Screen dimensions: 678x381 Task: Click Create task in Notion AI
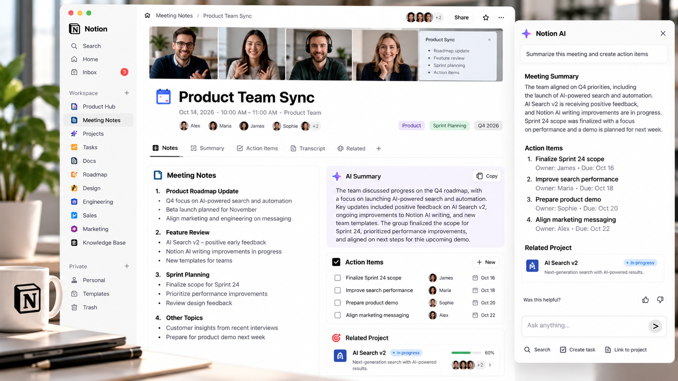(578, 349)
